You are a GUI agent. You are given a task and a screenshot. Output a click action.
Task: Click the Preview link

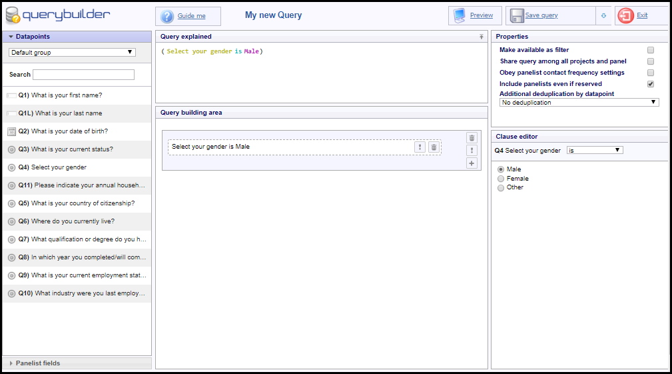(x=482, y=15)
